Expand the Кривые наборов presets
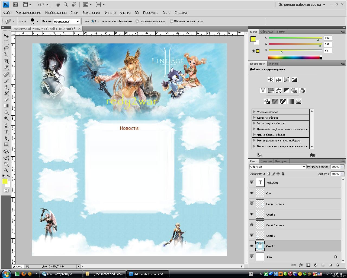This screenshot has height=278, width=347. click(254, 118)
